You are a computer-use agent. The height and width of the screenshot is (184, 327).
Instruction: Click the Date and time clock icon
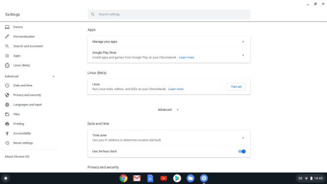point(7,85)
